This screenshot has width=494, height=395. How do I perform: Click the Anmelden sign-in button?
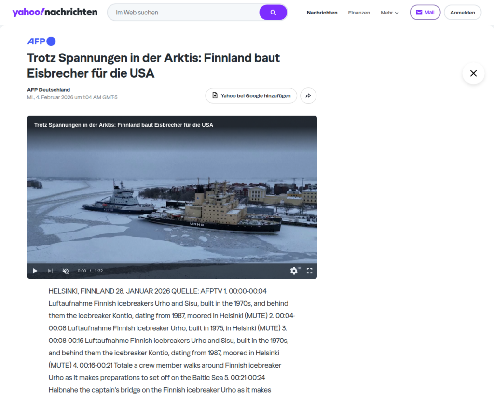point(462,13)
